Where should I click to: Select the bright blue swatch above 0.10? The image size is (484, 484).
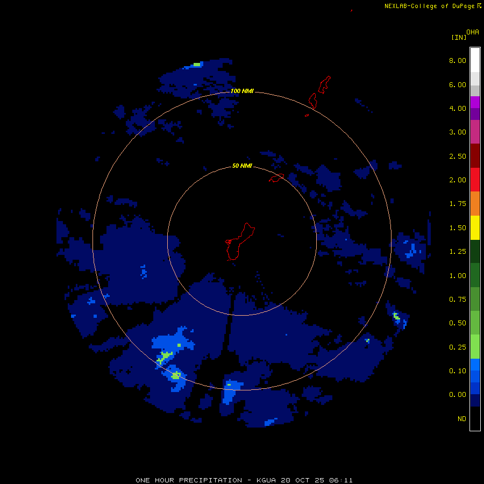[475, 365]
